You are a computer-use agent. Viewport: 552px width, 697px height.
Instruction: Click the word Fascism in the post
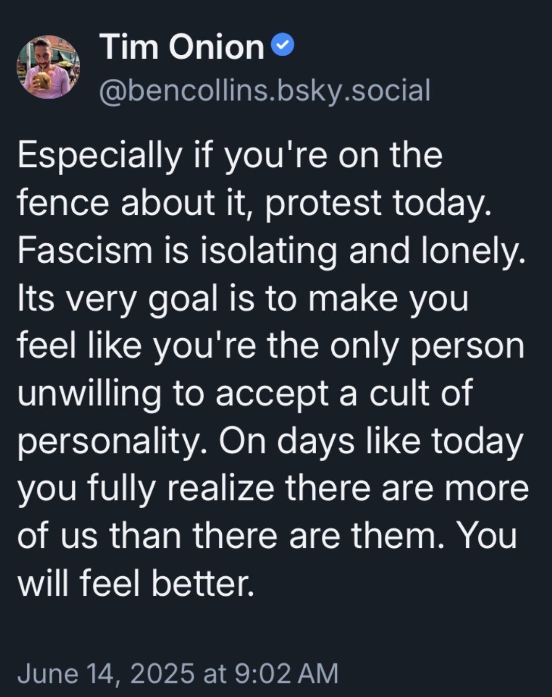[x=85, y=250]
